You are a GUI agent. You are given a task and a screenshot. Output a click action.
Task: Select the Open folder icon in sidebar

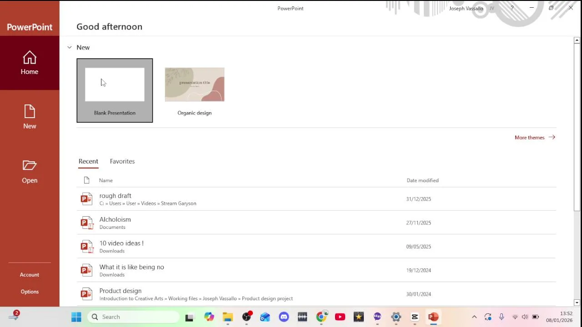pos(30,165)
